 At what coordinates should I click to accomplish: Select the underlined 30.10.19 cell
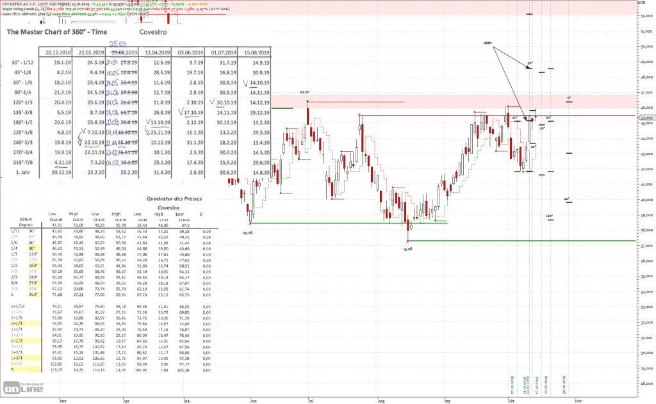[x=226, y=102]
